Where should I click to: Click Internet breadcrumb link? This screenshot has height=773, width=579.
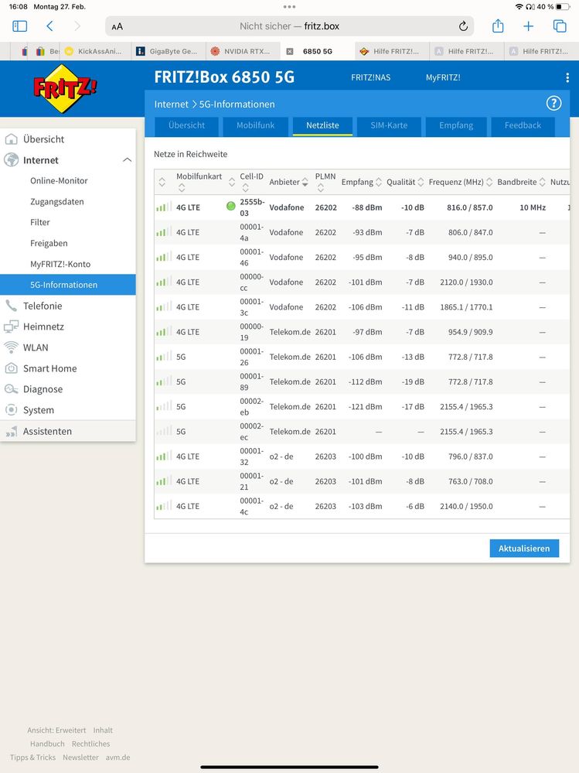172,104
